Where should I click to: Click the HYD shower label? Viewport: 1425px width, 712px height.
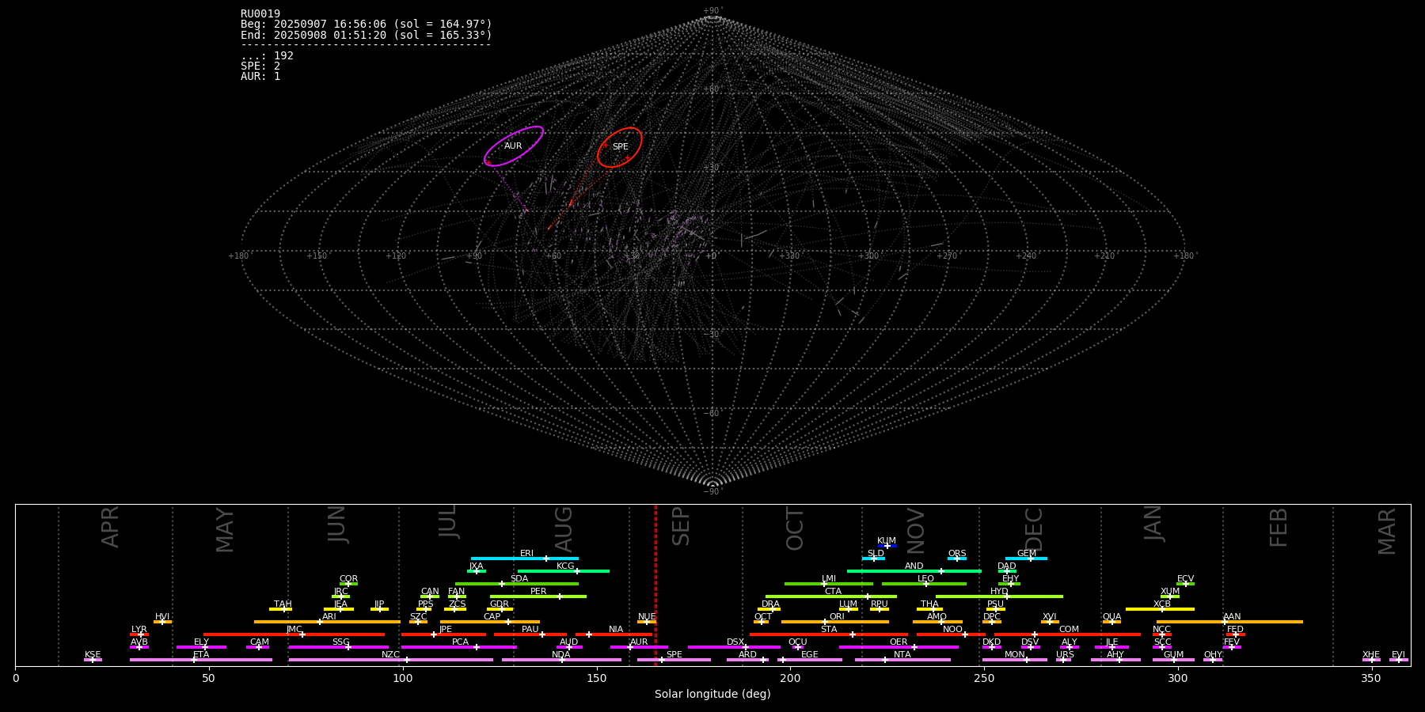(x=1000, y=592)
